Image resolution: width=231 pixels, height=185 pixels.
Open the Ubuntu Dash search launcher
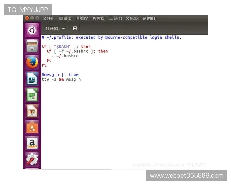pos(32,30)
